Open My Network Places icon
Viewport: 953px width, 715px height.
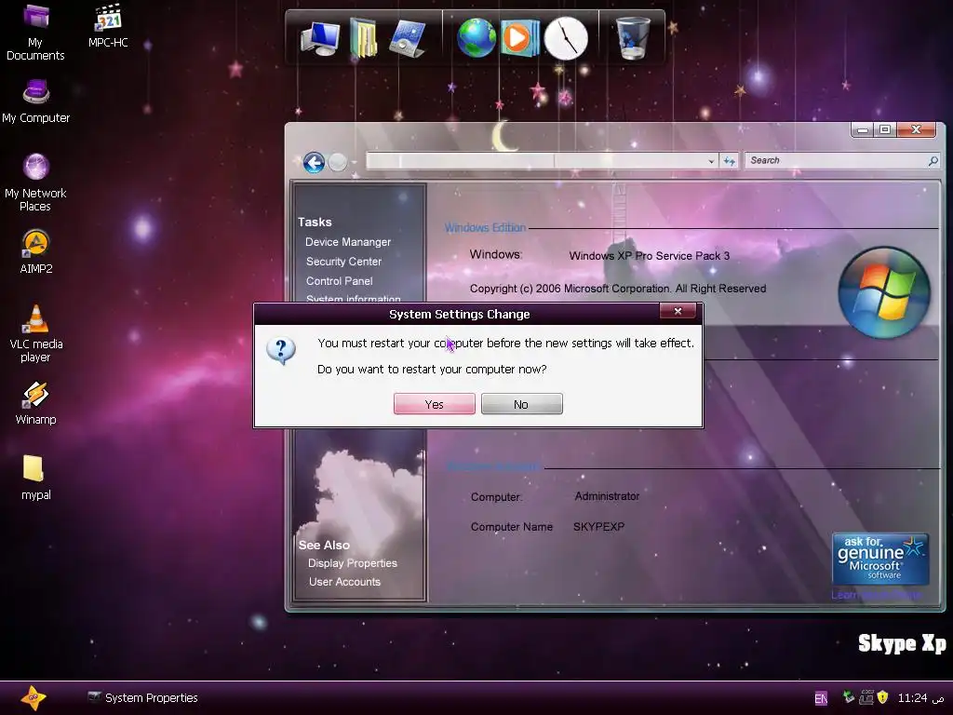[36, 182]
